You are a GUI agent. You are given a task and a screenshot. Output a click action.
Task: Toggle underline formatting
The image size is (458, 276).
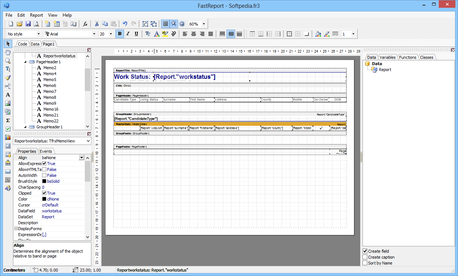[136, 34]
